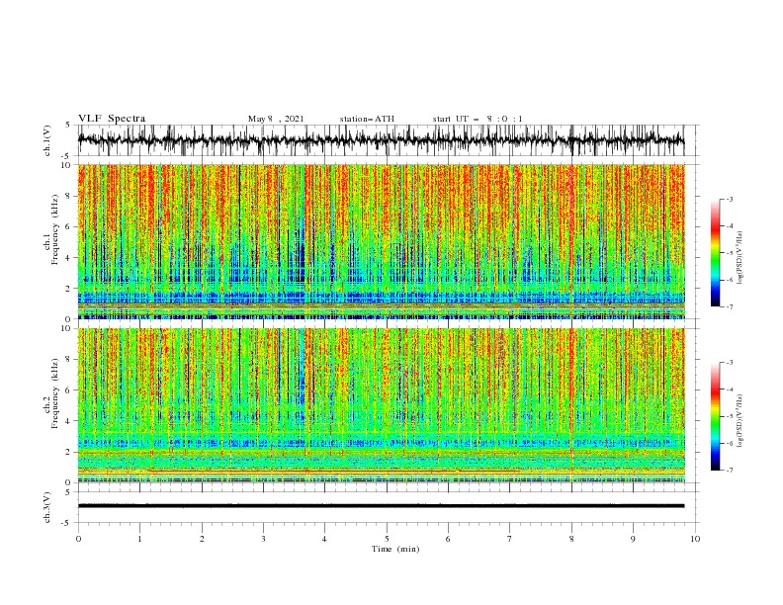The height and width of the screenshot is (605, 783).
Task: Click time axis tick label "9"
Action: click(x=633, y=539)
